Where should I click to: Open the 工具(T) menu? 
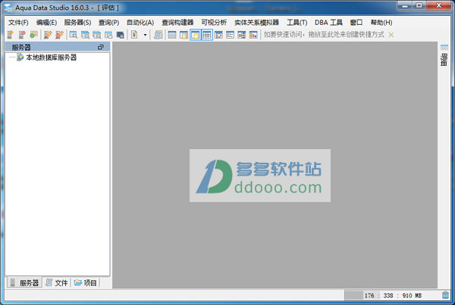click(x=297, y=22)
